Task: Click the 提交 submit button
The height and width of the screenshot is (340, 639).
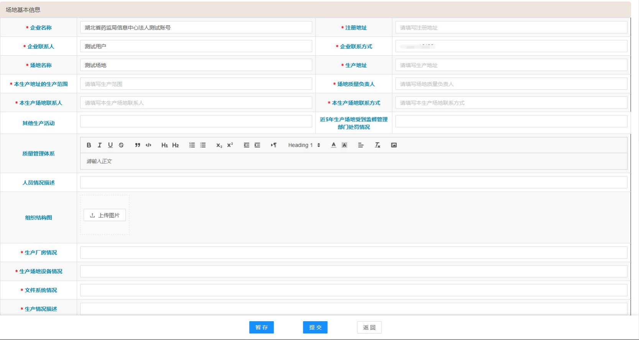Action: click(315, 327)
